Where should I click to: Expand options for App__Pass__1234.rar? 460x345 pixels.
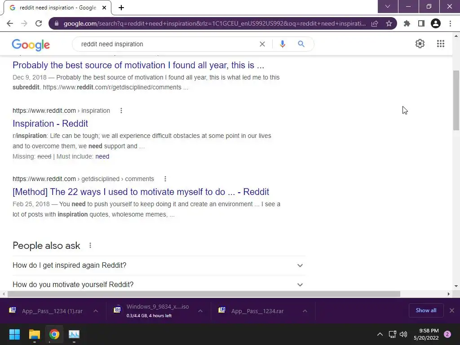tap(305, 311)
